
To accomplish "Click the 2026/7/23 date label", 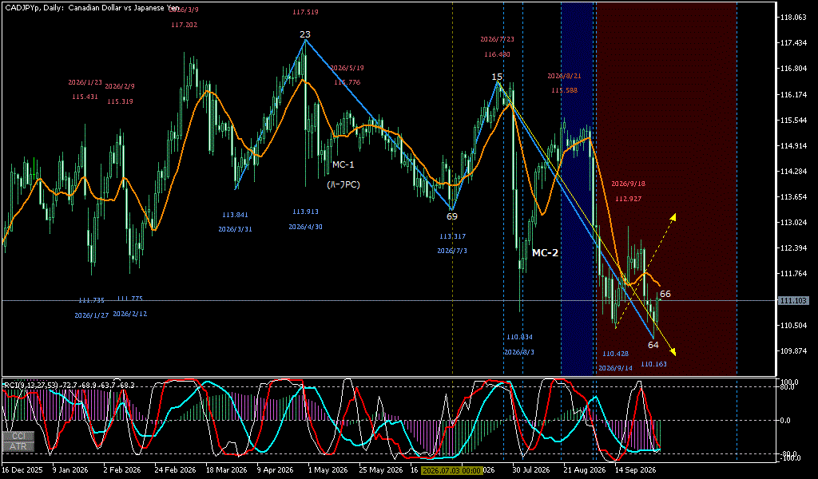I will [x=497, y=39].
